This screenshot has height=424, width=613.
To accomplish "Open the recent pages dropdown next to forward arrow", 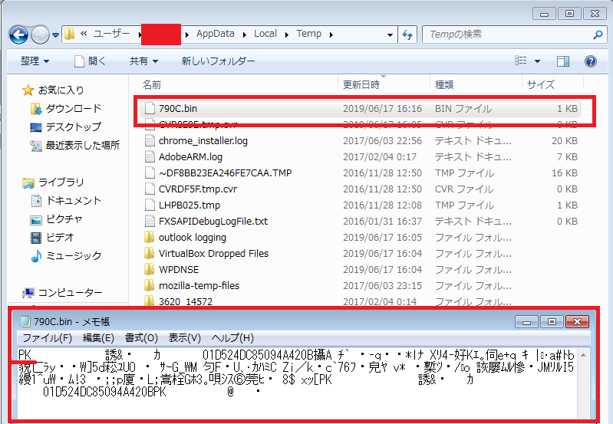I will click(x=55, y=35).
